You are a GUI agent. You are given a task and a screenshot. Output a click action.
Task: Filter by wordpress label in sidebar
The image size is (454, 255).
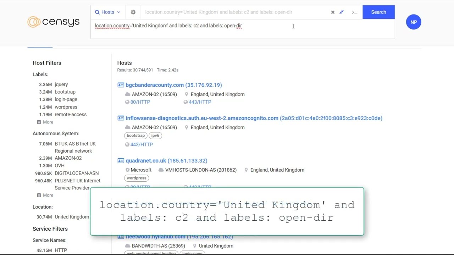point(66,107)
